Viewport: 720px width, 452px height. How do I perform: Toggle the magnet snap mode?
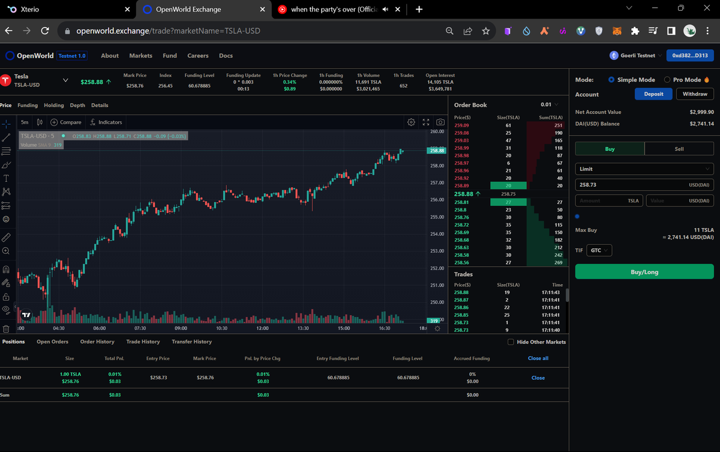pyautogui.click(x=6, y=270)
